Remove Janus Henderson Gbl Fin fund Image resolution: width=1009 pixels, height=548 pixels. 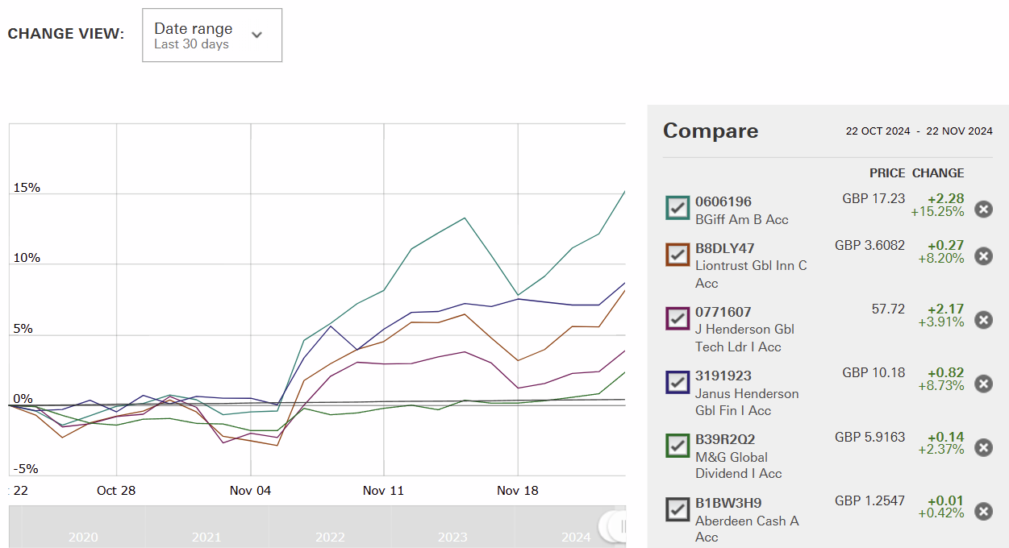point(983,384)
